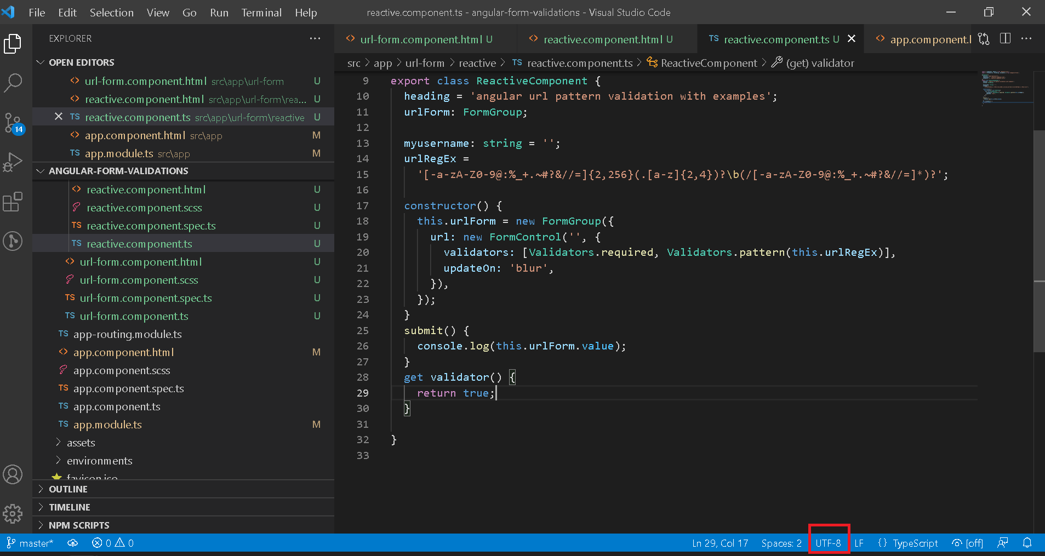Open the Accounts icon in the activity bar
The width and height of the screenshot is (1045, 556).
(13, 474)
